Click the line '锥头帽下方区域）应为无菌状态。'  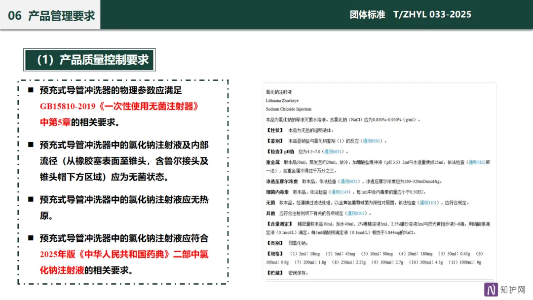tap(104, 177)
